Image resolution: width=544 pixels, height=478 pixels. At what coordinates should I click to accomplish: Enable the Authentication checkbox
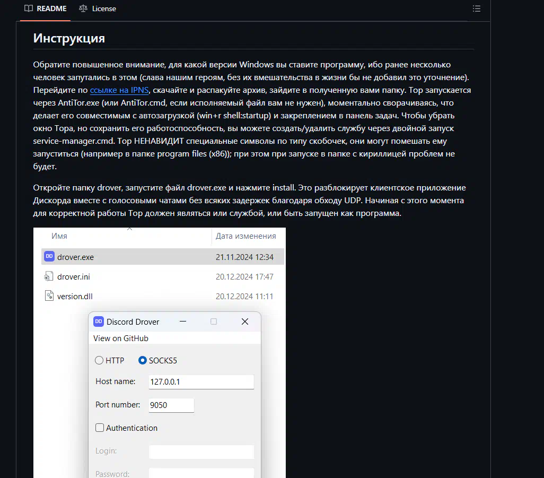point(100,428)
